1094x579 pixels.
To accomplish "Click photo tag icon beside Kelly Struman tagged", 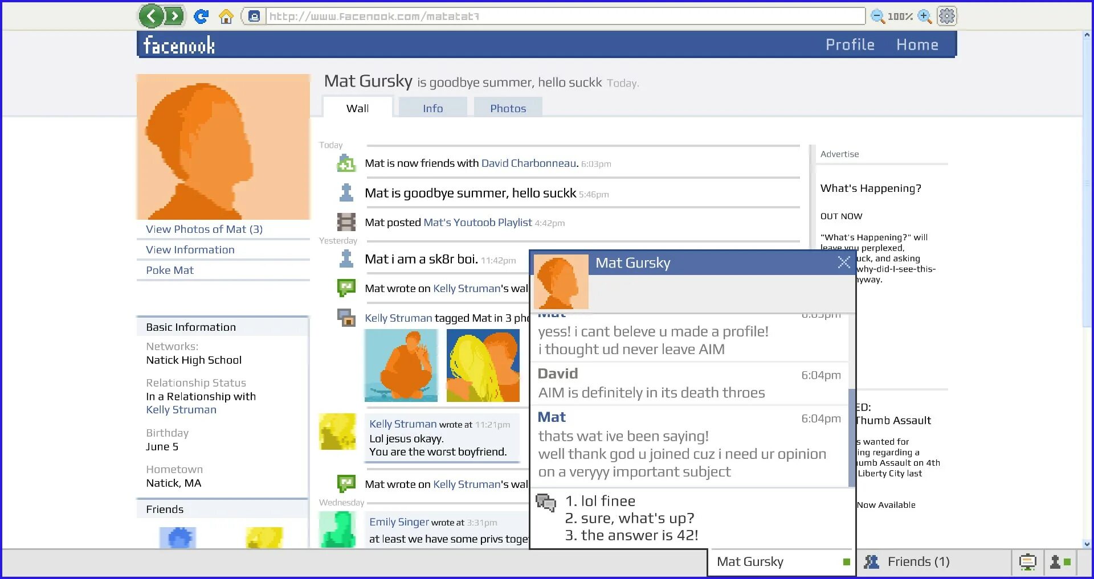I will [x=346, y=318].
